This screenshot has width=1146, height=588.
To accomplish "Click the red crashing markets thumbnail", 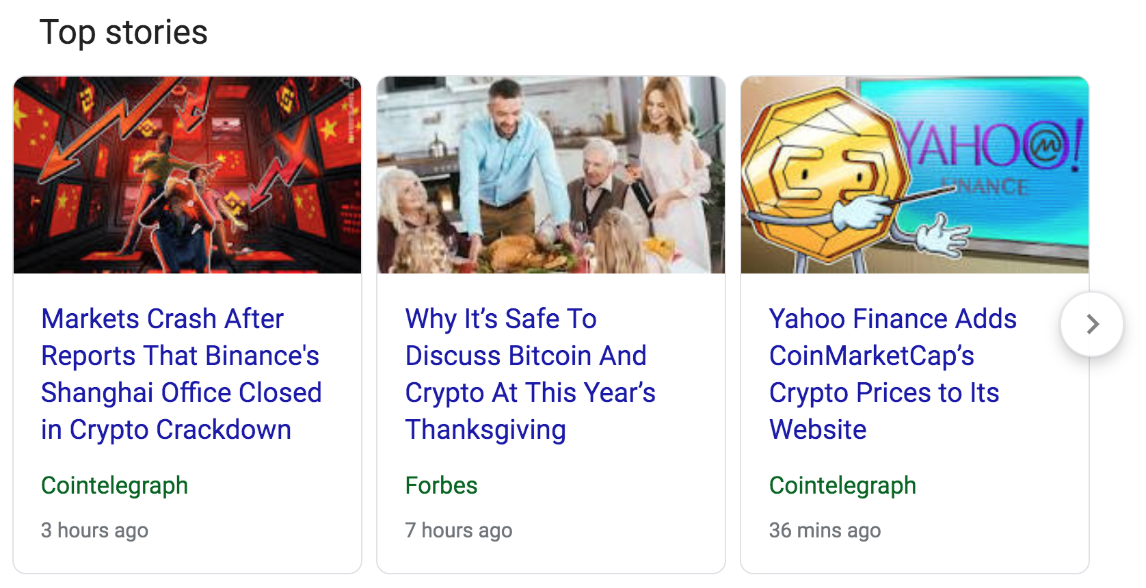I will click(187, 175).
